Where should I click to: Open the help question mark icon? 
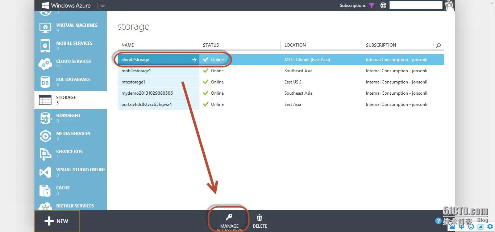coord(438,221)
